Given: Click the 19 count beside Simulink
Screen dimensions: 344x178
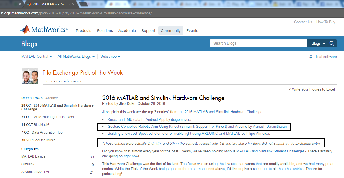Looking at the screenshot, I should coord(92,164).
